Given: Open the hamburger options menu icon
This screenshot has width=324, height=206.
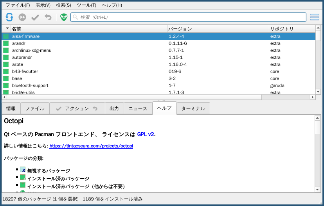Looking at the screenshot, I should [x=315, y=17].
